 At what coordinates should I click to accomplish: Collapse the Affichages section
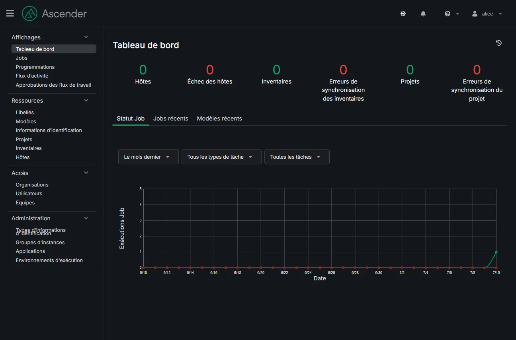click(x=86, y=37)
